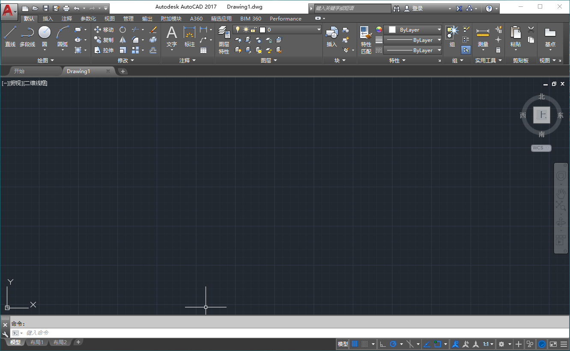
Task: Toggle ortho mode in the status bar
Action: click(x=382, y=344)
